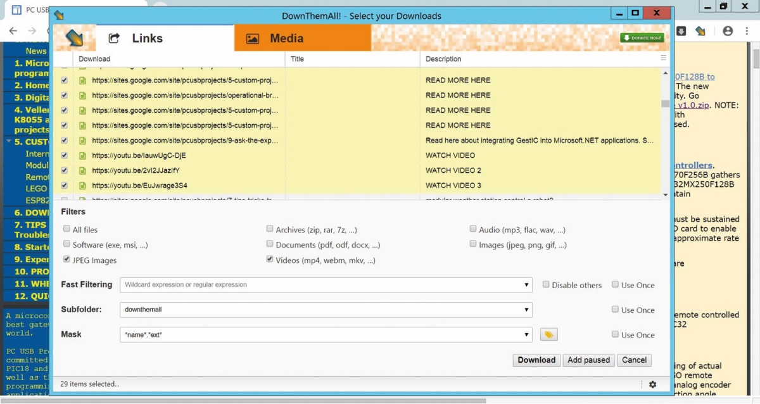The image size is (760, 404).
Task: Click the file icon of the operational-br link row
Action: point(82,95)
